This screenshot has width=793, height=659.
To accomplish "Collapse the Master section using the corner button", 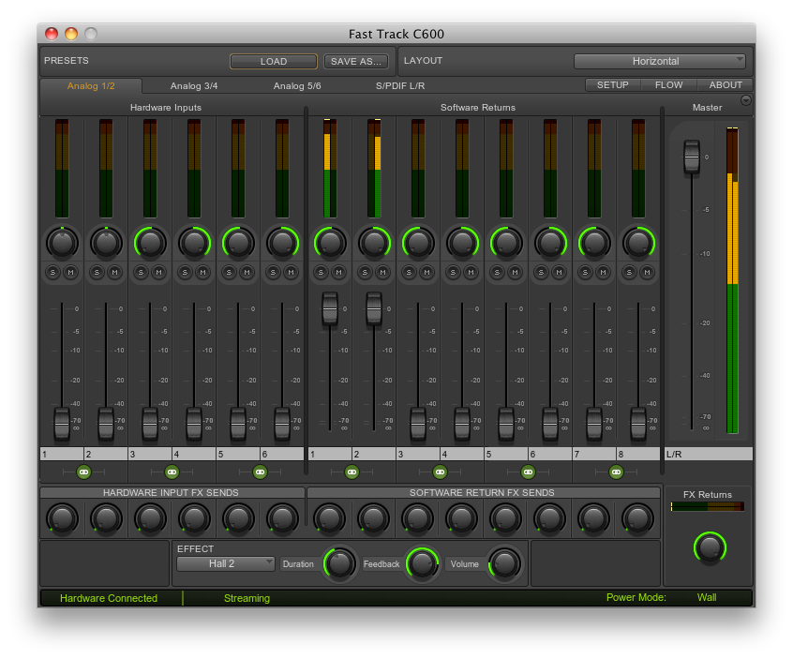I will pyautogui.click(x=745, y=100).
